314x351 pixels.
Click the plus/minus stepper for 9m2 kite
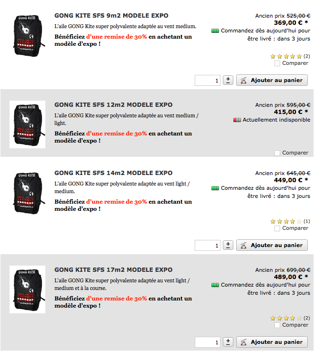point(228,80)
